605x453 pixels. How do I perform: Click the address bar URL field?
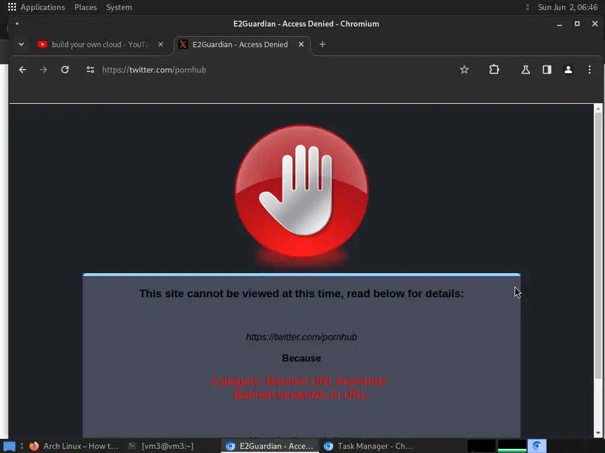pos(270,70)
